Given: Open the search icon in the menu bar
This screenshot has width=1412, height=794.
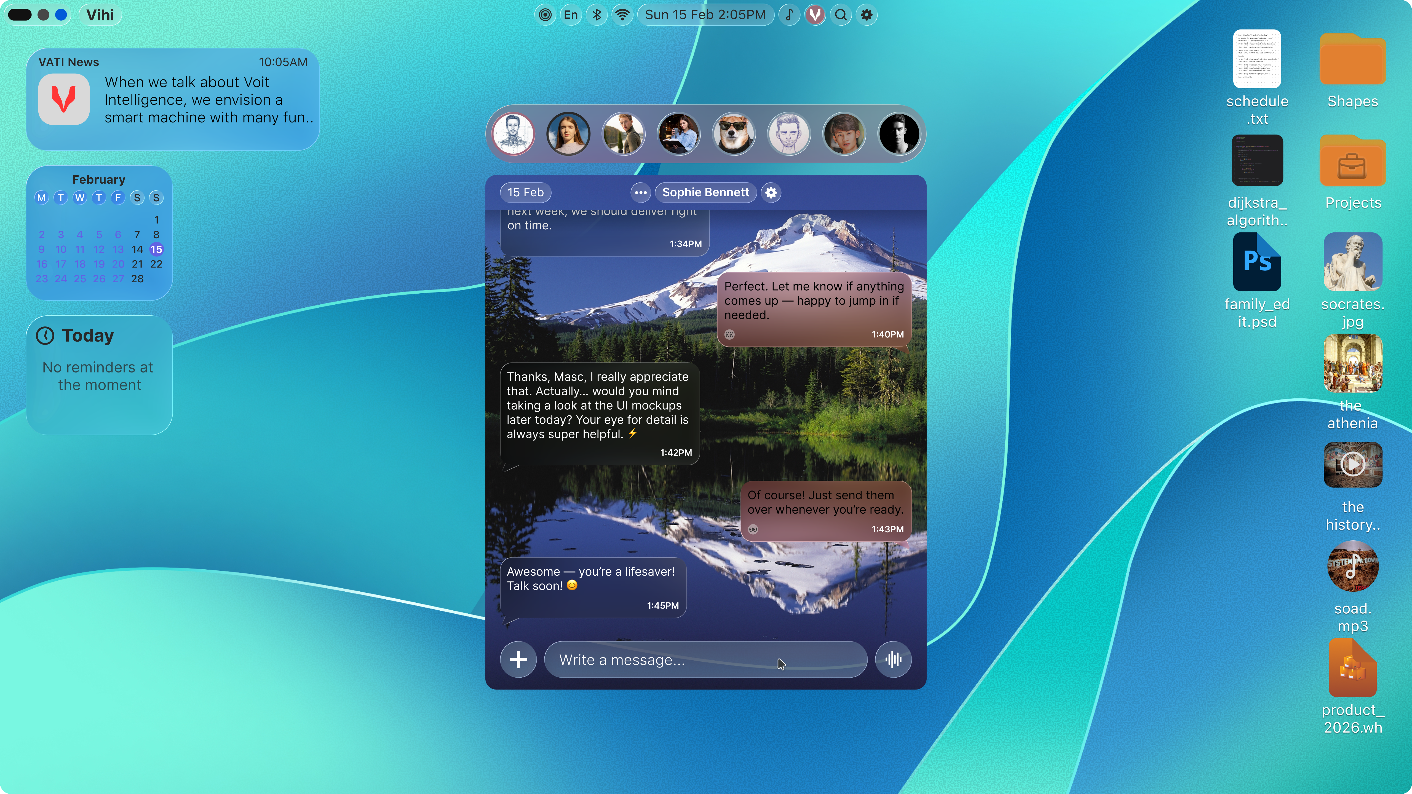Looking at the screenshot, I should (841, 15).
